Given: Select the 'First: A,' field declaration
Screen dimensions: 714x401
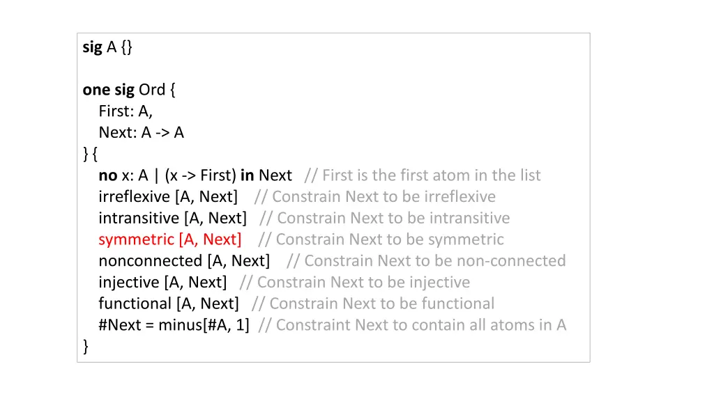Looking at the screenshot, I should (x=126, y=111).
